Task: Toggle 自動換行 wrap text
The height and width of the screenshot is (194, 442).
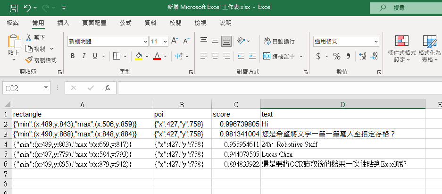Action: [x=279, y=42]
